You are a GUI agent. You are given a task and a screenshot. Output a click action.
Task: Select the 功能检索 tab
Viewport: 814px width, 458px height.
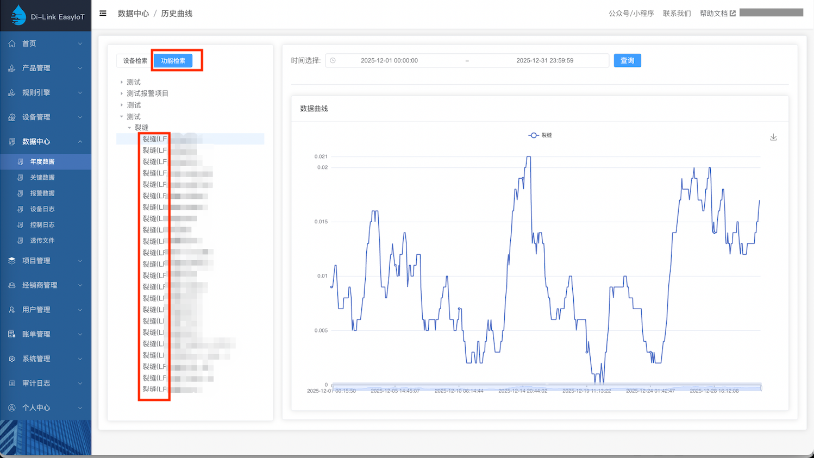click(x=173, y=61)
